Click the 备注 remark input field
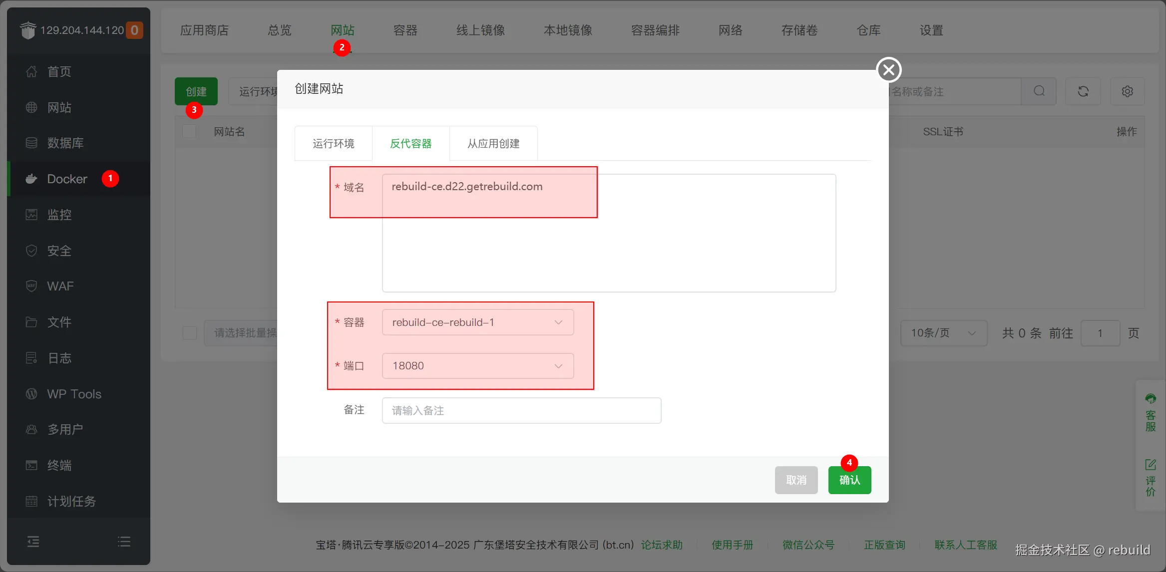The image size is (1166, 572). tap(521, 410)
